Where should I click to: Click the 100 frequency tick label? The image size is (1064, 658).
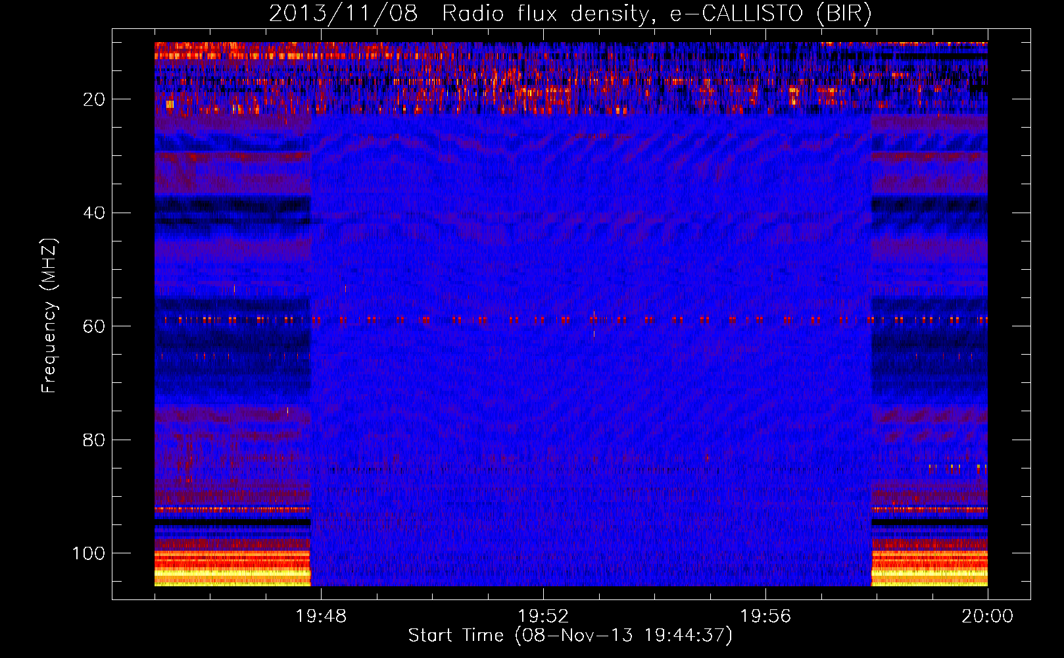tap(89, 553)
